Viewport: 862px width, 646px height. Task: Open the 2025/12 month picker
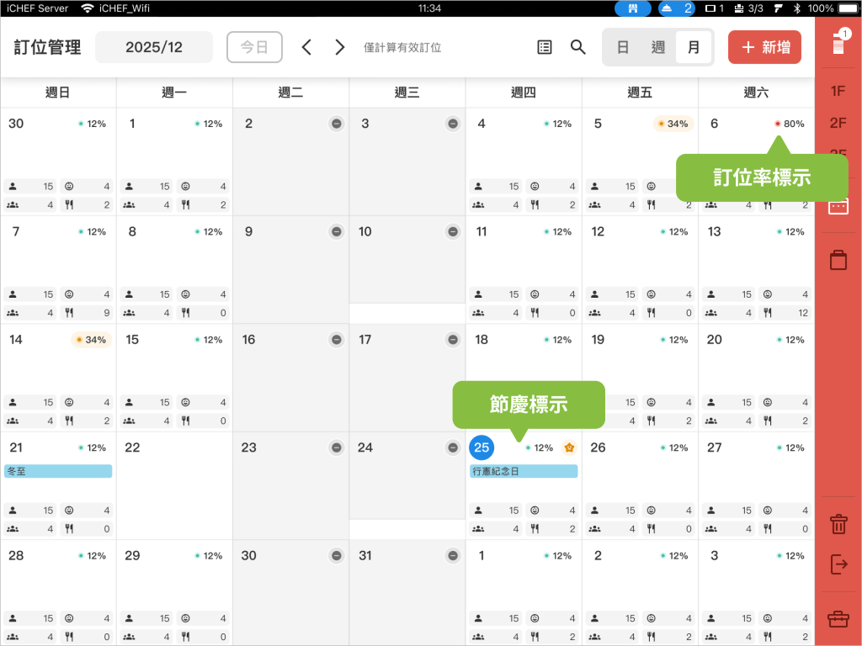pos(154,47)
